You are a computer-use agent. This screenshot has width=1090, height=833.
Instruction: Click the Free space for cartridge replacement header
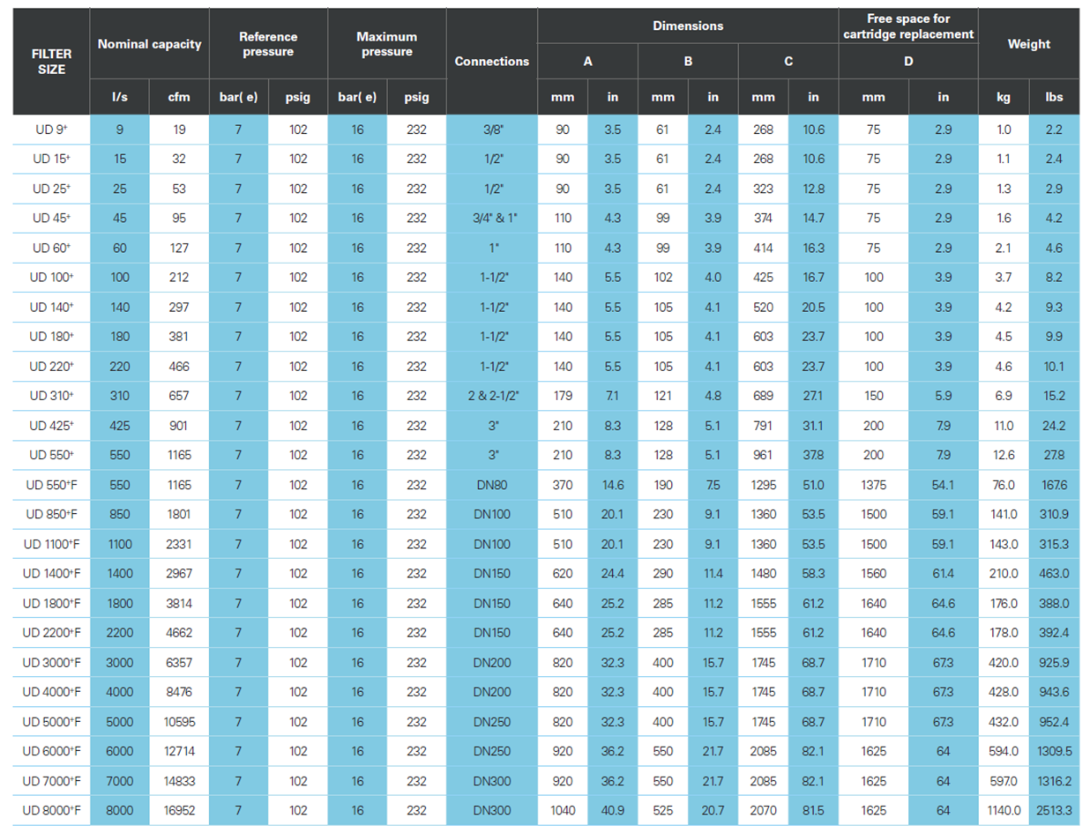(907, 26)
